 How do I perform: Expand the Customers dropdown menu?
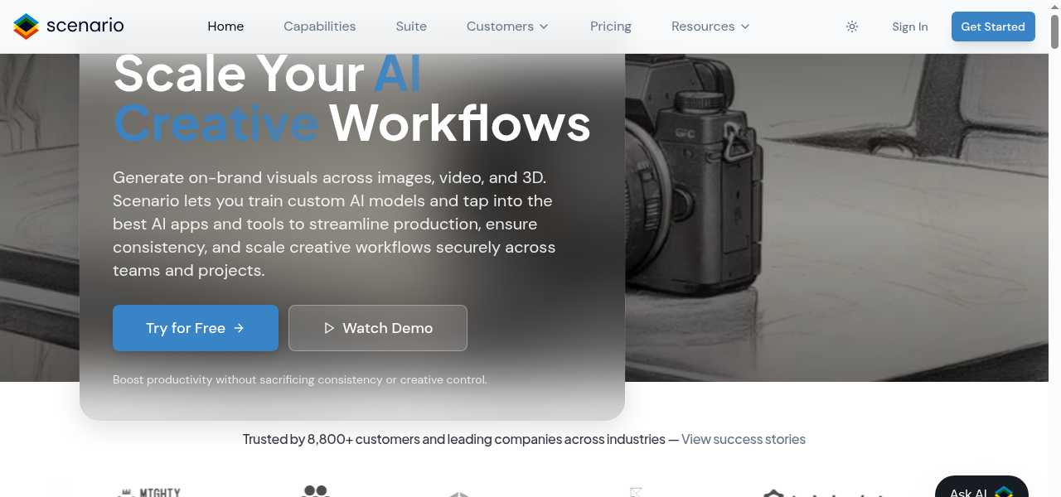coord(507,27)
